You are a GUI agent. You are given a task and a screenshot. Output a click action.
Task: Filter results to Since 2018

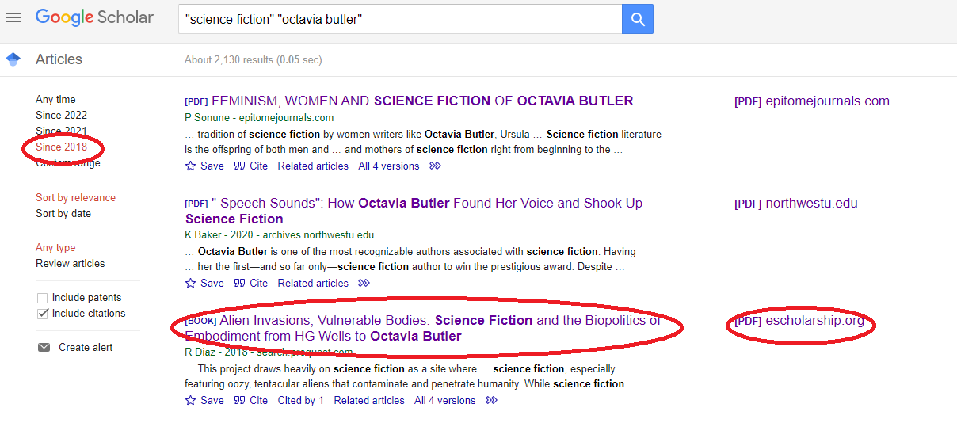pyautogui.click(x=62, y=147)
